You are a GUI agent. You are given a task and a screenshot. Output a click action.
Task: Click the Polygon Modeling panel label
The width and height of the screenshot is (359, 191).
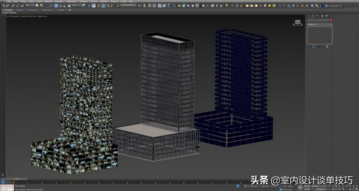pos(9,13)
